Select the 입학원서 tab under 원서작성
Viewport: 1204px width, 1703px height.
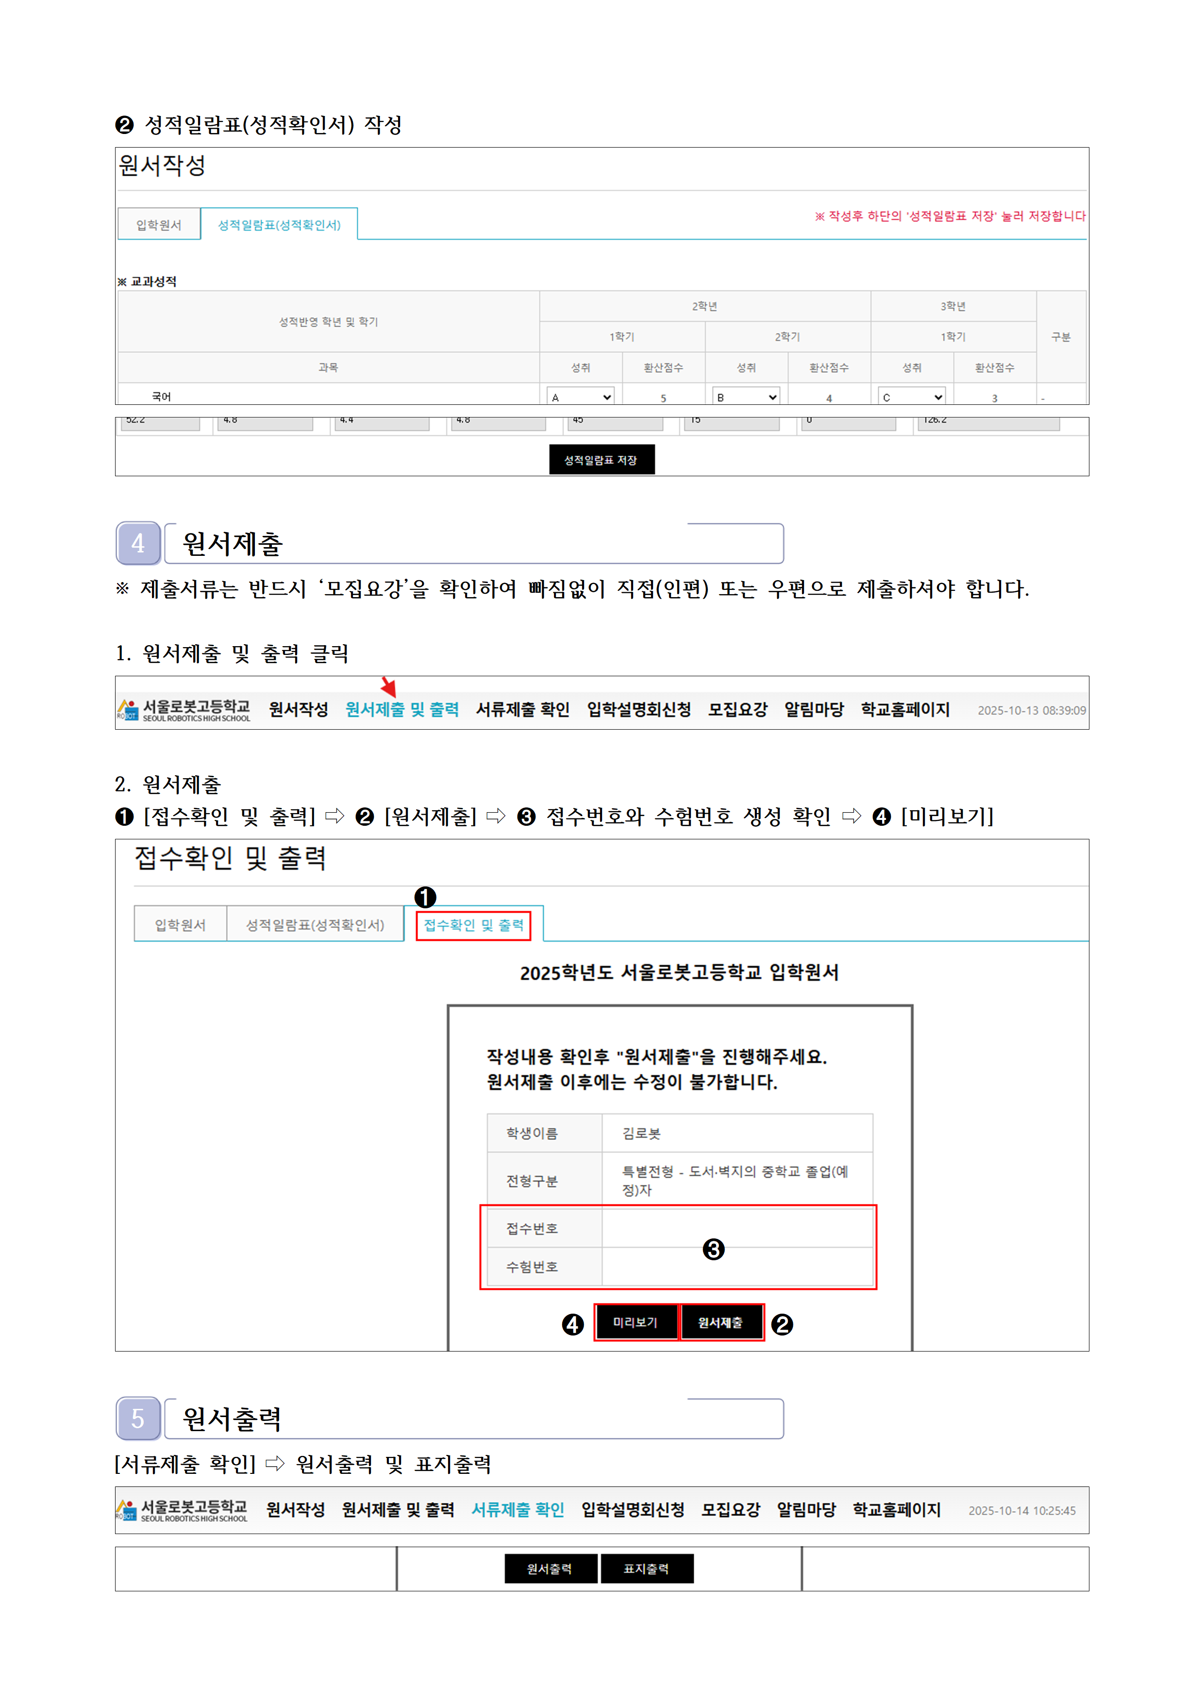159,225
